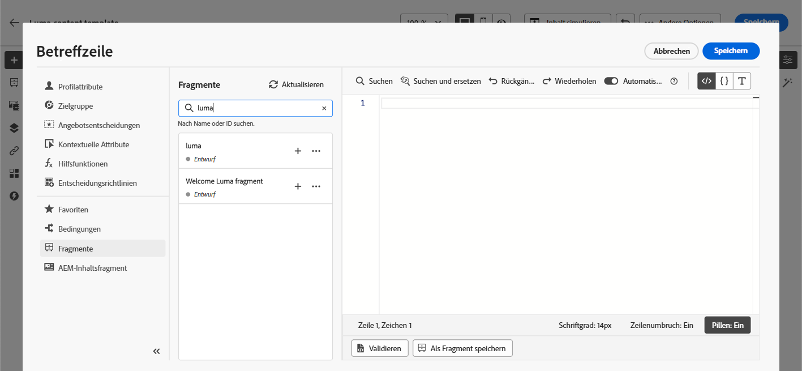
Task: Click the Abbrechen button
Action: [672, 51]
